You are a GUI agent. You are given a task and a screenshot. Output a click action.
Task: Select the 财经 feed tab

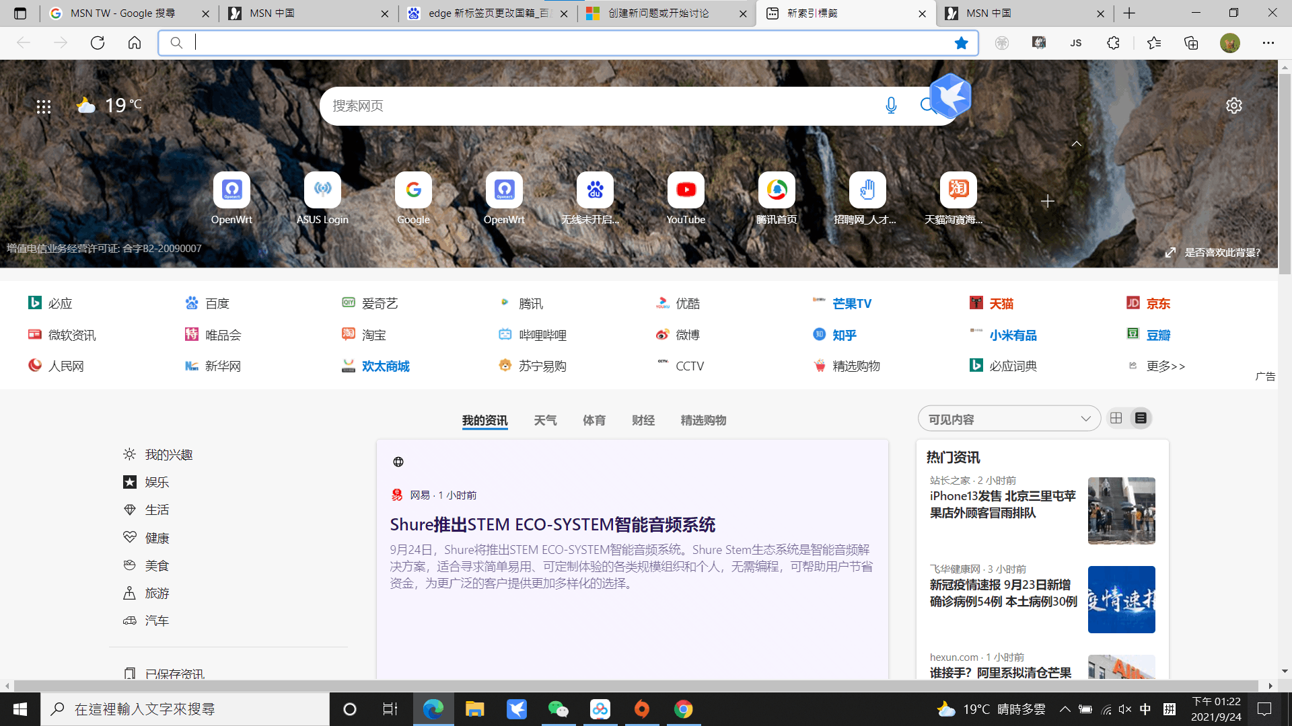point(643,420)
